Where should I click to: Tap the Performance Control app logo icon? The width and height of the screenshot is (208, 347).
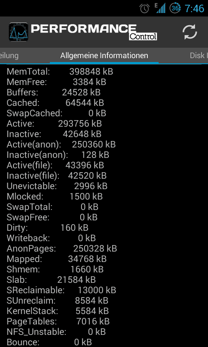pos(19,32)
